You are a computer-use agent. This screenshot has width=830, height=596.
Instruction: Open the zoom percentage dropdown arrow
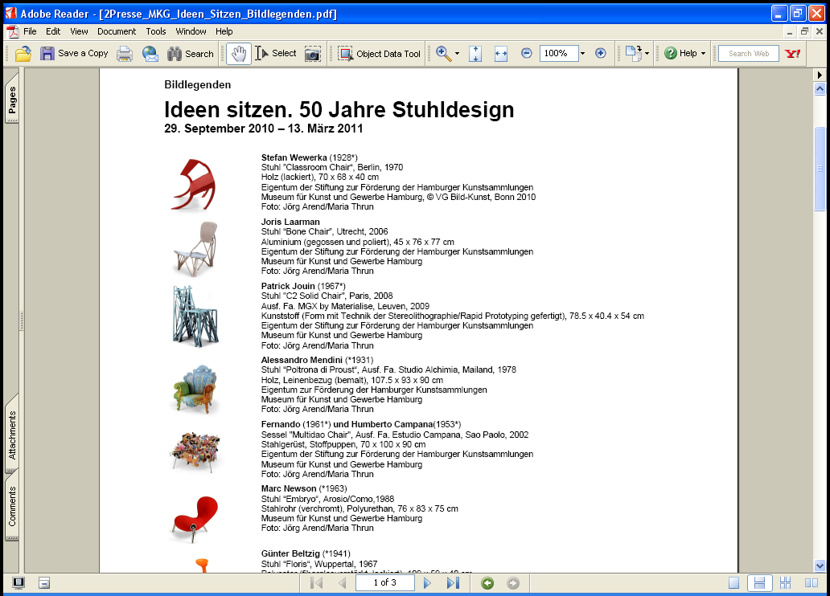click(582, 53)
